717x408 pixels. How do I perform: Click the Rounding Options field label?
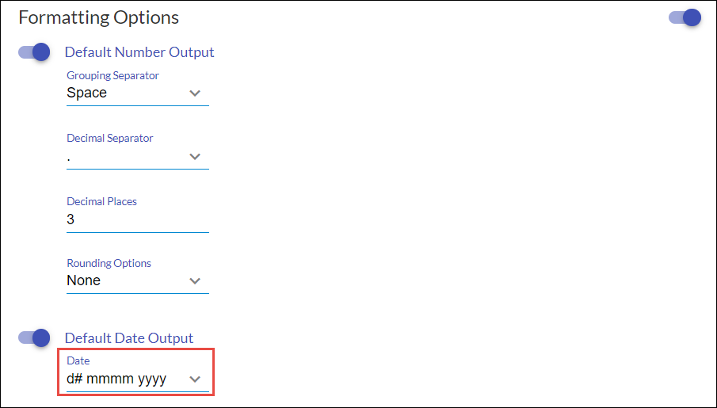coord(109,263)
